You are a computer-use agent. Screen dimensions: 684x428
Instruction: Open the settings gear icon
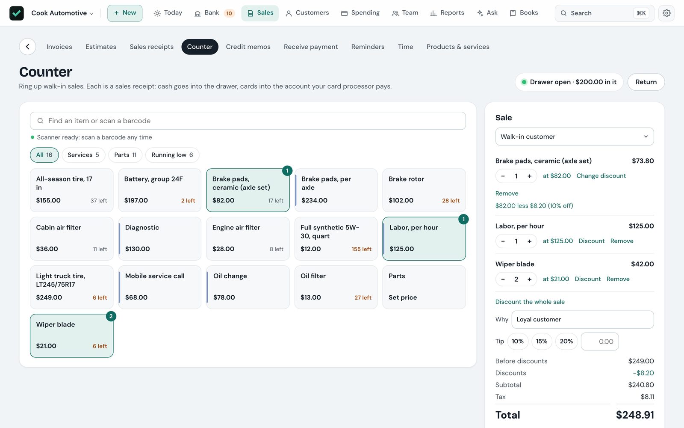coord(666,13)
